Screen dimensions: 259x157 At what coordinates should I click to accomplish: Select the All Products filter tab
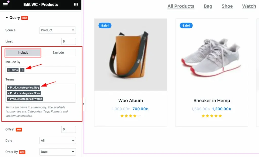[x=181, y=6]
